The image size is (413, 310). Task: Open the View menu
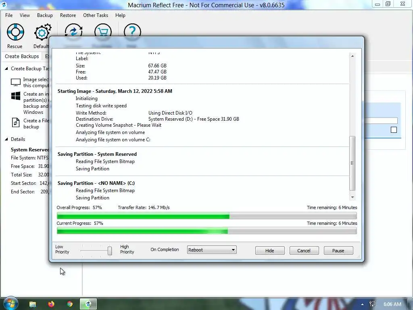[25, 15]
